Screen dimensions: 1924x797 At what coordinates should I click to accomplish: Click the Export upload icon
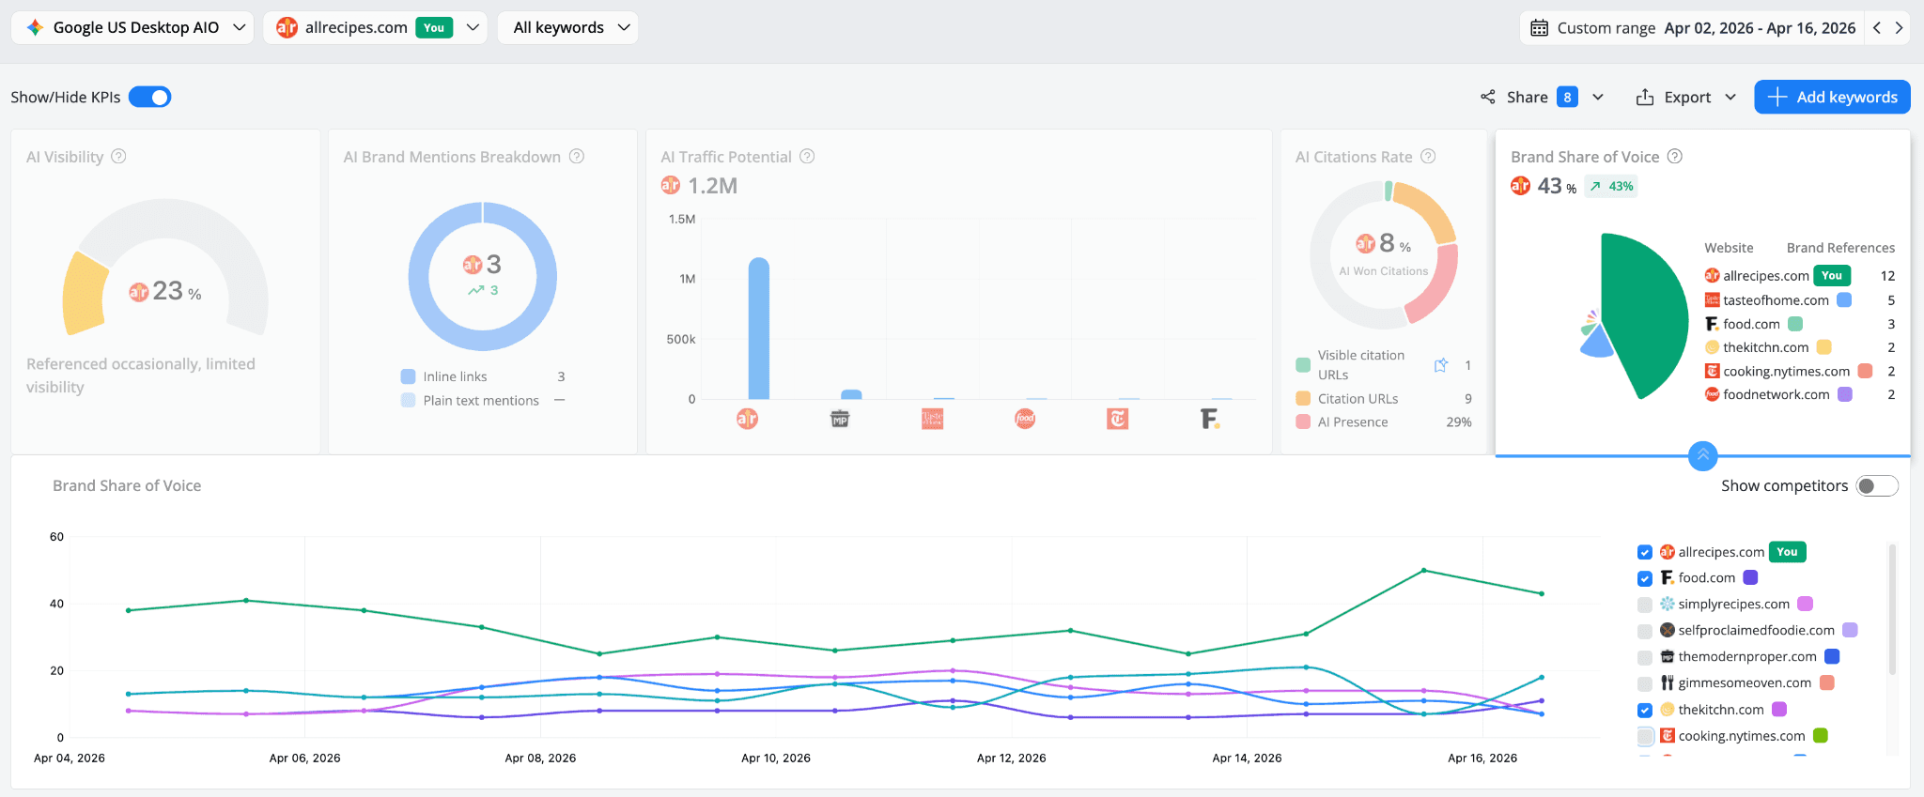[1645, 97]
